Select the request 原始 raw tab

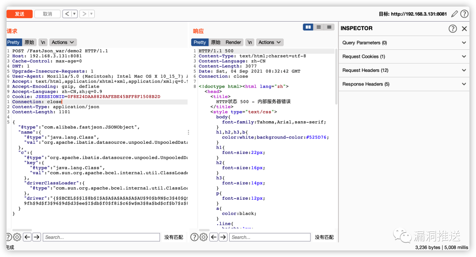coord(29,42)
